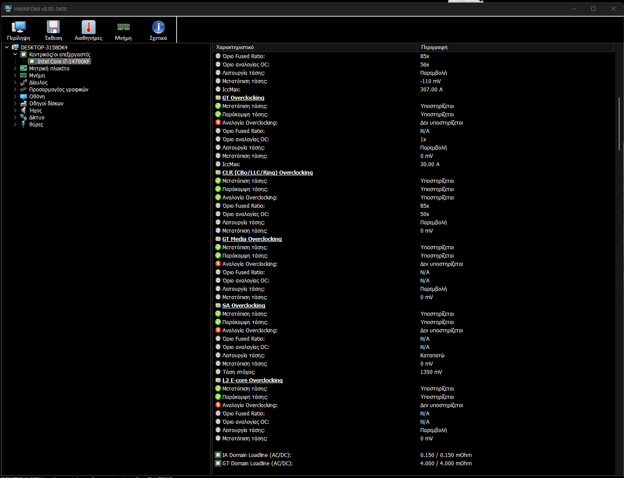Click the 30.00 A IccMax value
624x478 pixels.
pyautogui.click(x=430, y=164)
